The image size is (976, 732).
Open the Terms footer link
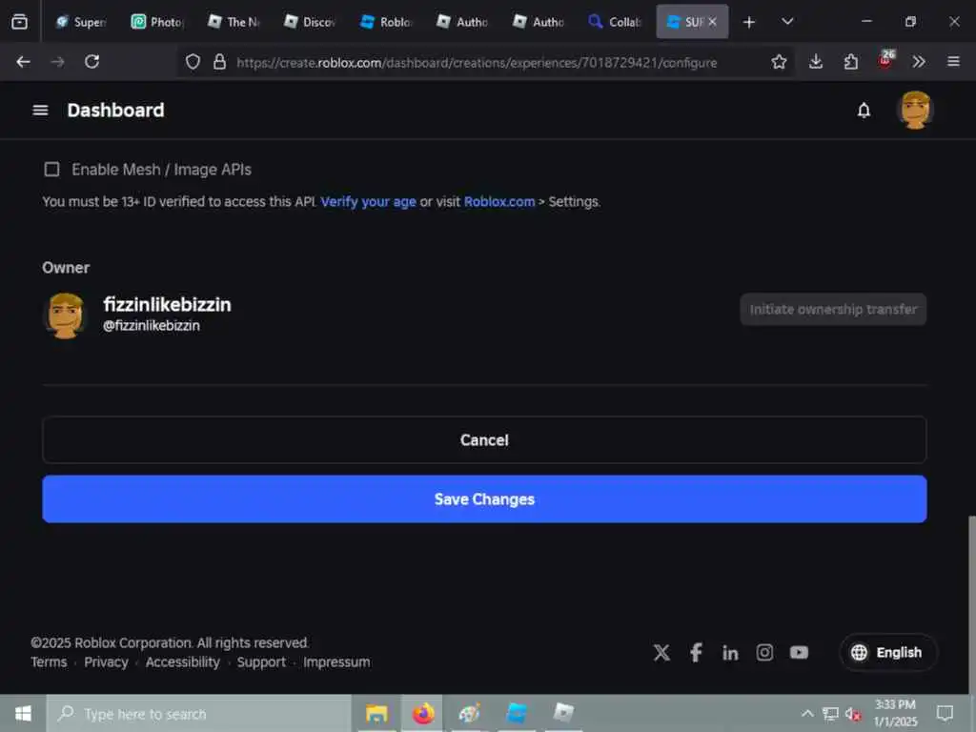[50, 662]
